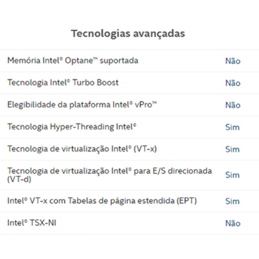Click Tecnologia de virtualização Intel (VT-x) label

pyautogui.click(x=82, y=149)
